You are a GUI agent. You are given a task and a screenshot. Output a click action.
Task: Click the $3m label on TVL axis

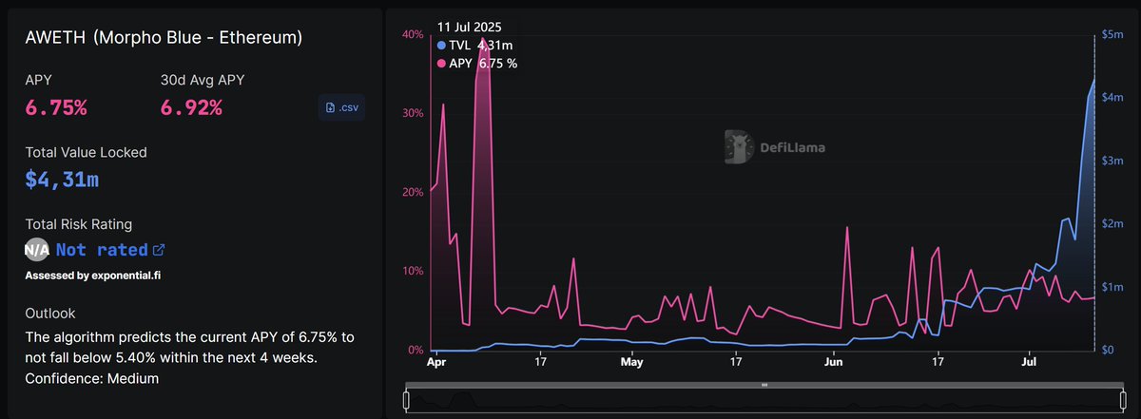(1112, 161)
